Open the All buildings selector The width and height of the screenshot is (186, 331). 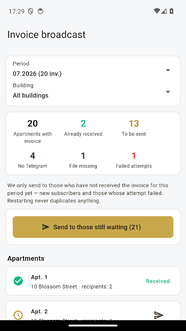coord(93,92)
